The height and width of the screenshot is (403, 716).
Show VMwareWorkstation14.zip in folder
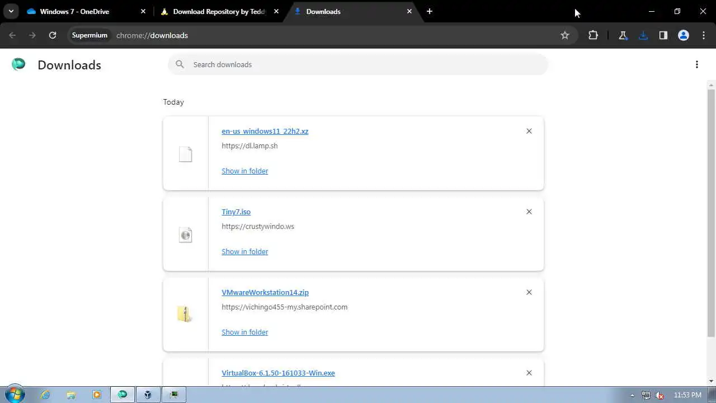245,332
